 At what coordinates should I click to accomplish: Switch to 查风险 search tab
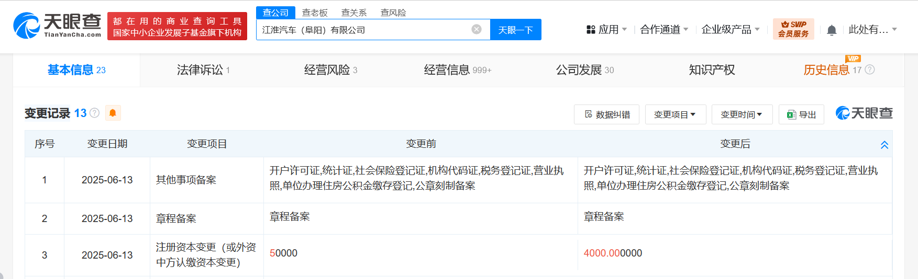[x=393, y=13]
